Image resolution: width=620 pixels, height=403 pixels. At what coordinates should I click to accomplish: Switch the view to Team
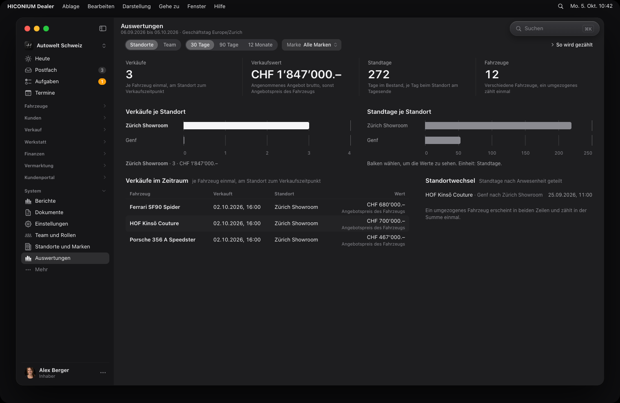click(170, 45)
